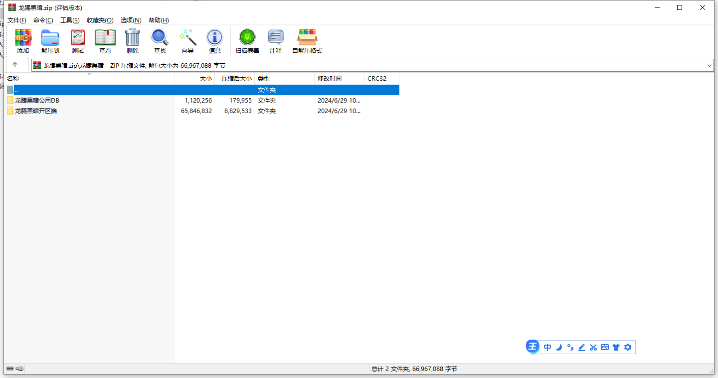
Task: Launch the 向导 (Wizard) wand icon
Action: [x=187, y=41]
